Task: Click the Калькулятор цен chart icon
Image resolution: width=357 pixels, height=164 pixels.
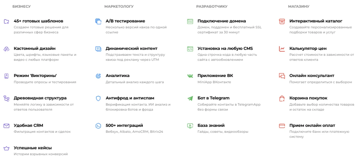Action: pos(282,49)
